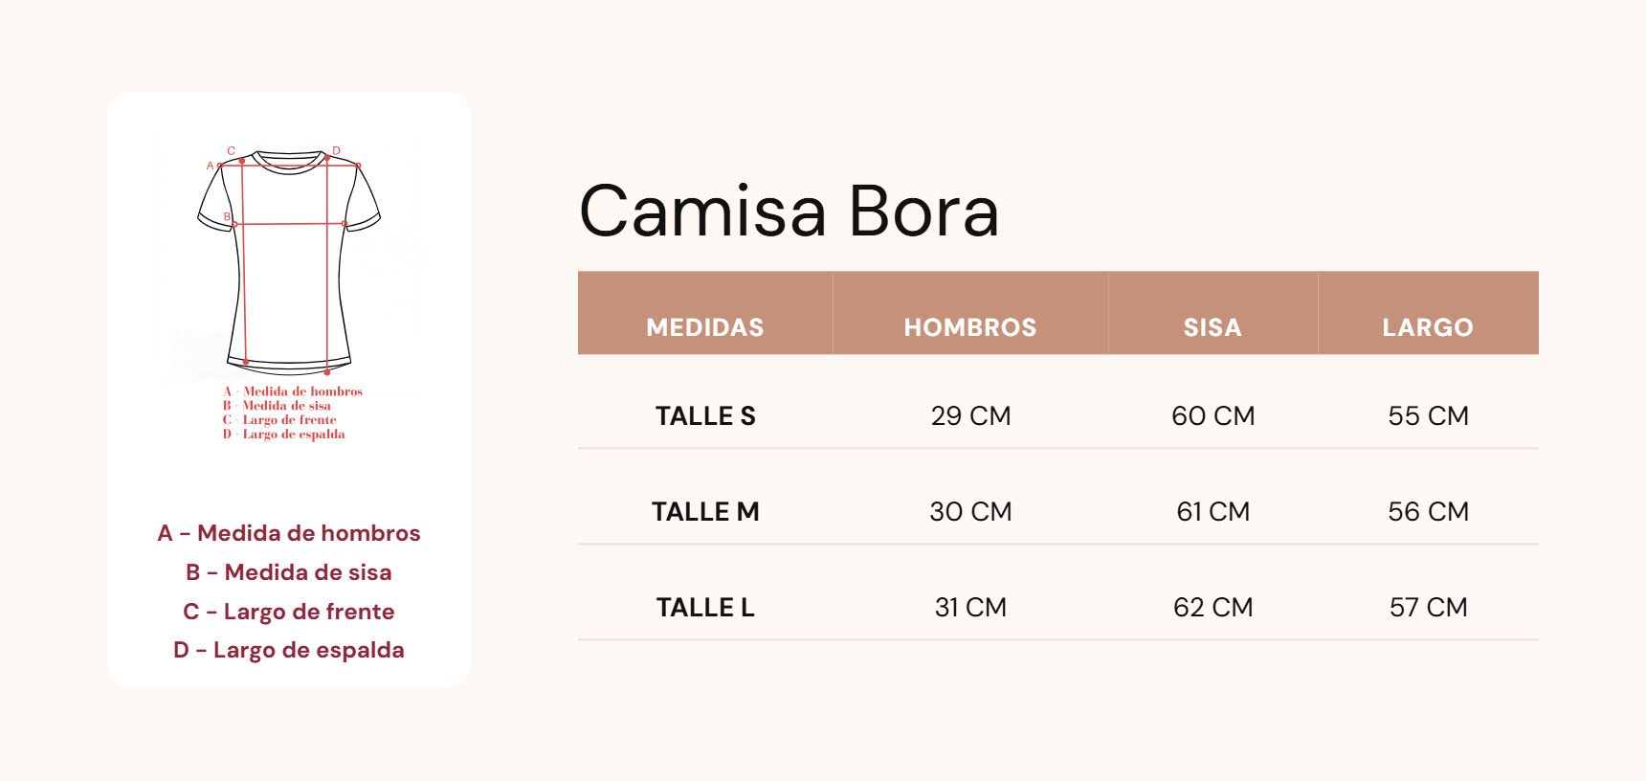This screenshot has width=1646, height=781.
Task: Click the Camisa Bora title
Action: (x=789, y=211)
